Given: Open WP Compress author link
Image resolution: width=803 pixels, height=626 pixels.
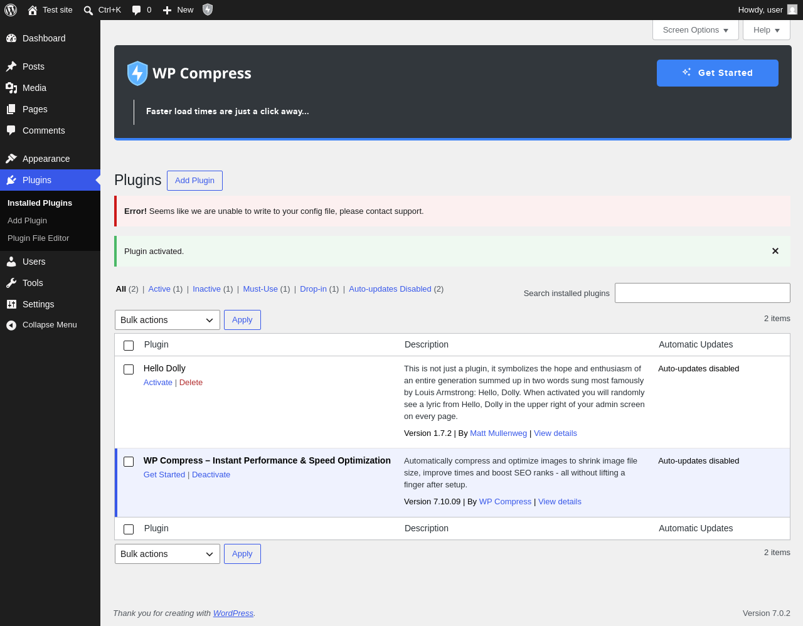Looking at the screenshot, I should pos(505,502).
